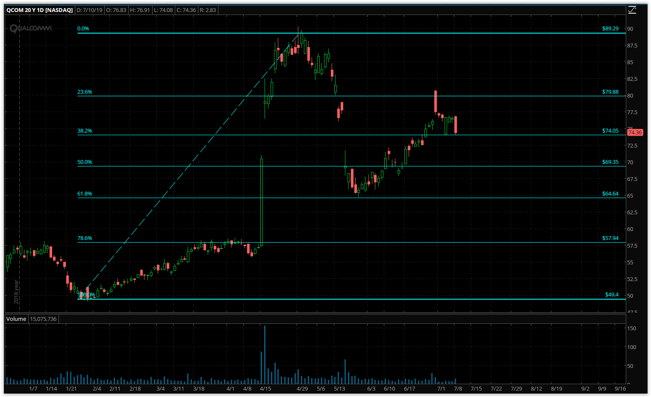This screenshot has height=397, width=651.
Task: Click the 50.0% Fibonacci level label
Action: (x=85, y=162)
